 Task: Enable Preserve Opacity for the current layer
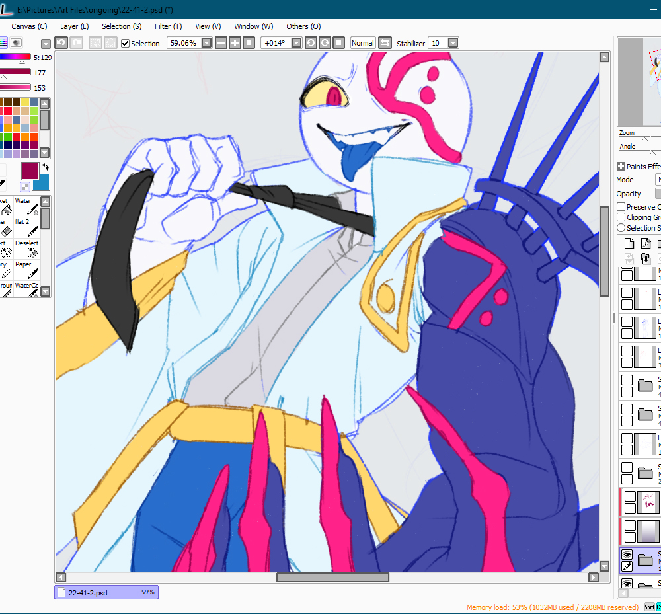tap(620, 206)
